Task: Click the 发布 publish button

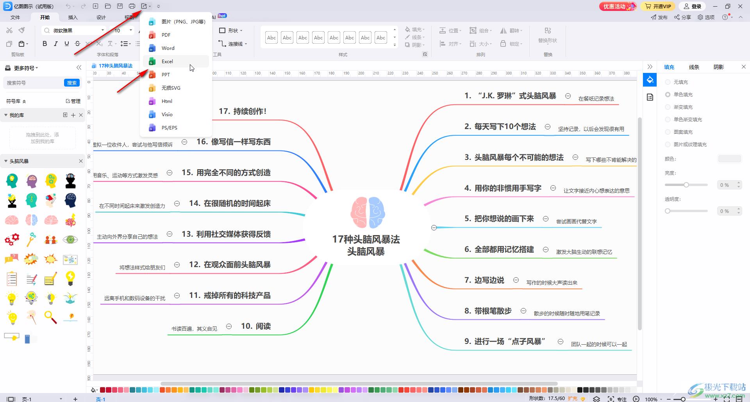Action: [x=659, y=17]
